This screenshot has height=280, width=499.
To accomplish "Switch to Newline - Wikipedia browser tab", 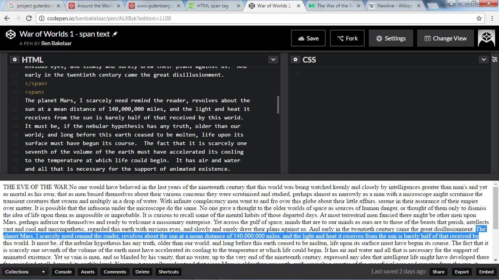I will (395, 6).
